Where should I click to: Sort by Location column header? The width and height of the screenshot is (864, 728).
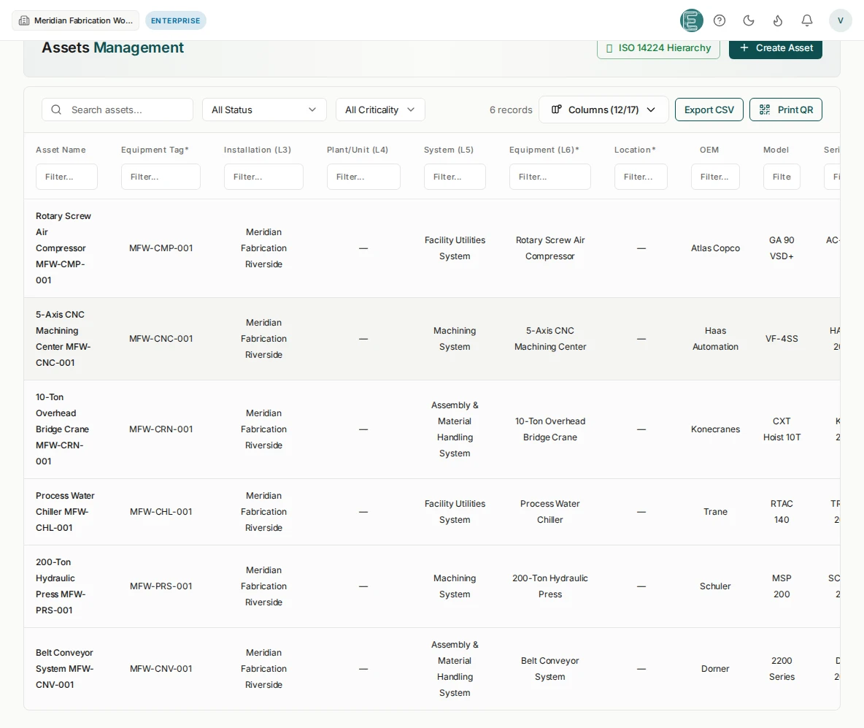(x=635, y=150)
